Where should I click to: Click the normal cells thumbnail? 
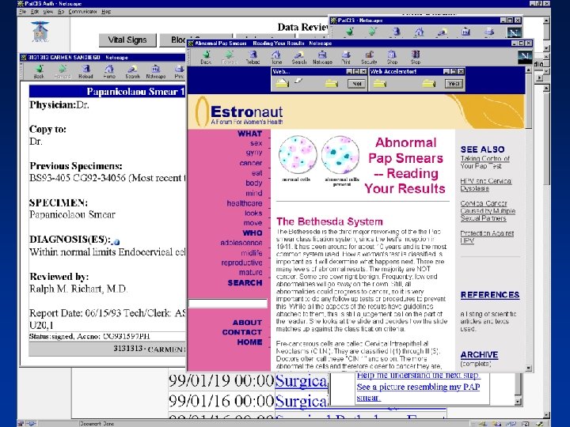coord(297,155)
